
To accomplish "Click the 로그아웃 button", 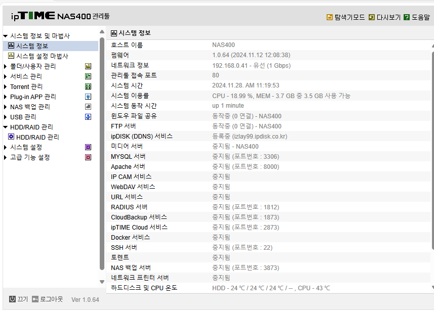I will pyautogui.click(x=48, y=299).
